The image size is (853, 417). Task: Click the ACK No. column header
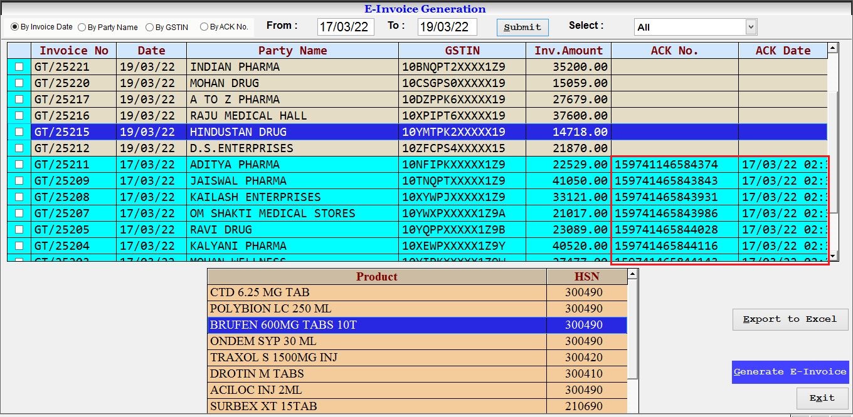675,51
